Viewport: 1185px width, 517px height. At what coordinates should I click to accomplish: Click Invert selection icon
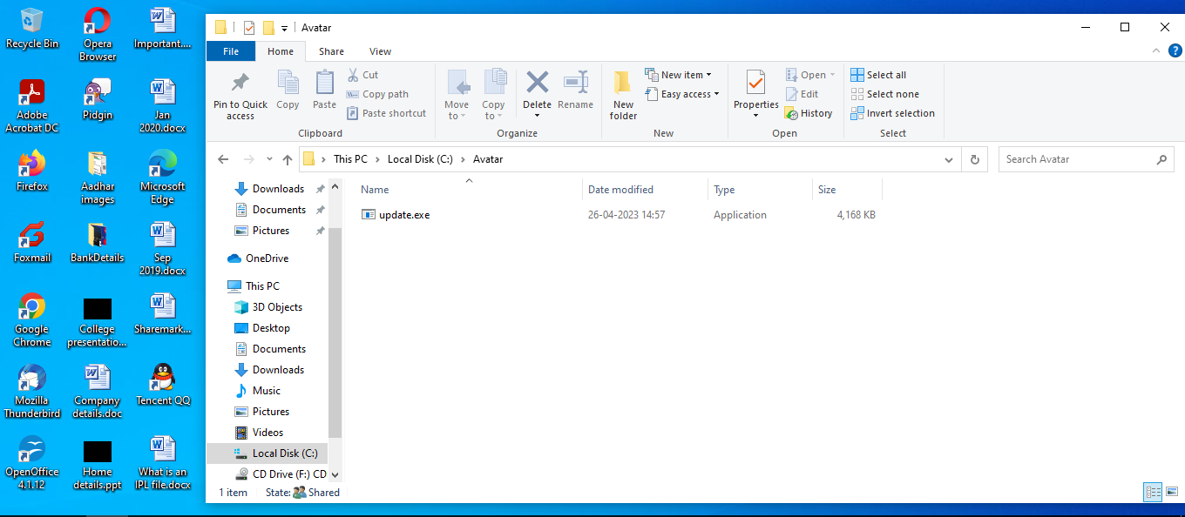(x=892, y=112)
